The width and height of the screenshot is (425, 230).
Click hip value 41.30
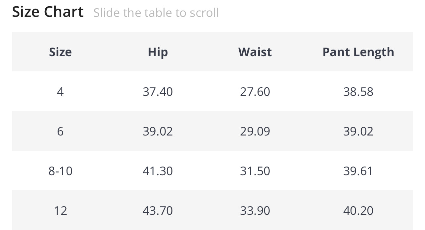[x=158, y=171]
